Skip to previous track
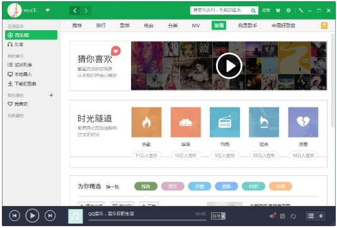This screenshot has width=337, height=228. pos(14,215)
